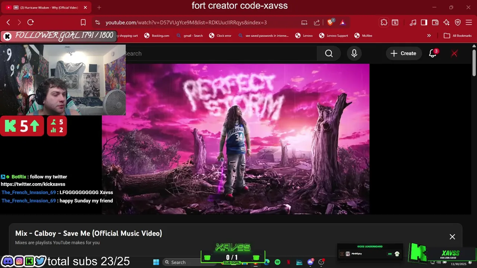Image resolution: width=477 pixels, height=268 pixels.
Task: Open Mix - Calboy - Save Me playlist title
Action: tap(89, 233)
